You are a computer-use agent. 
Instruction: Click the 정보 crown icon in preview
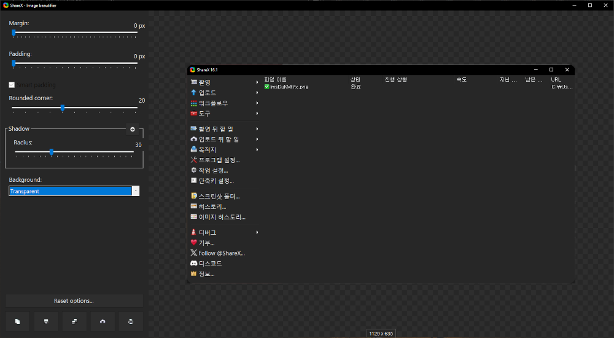(x=193, y=273)
